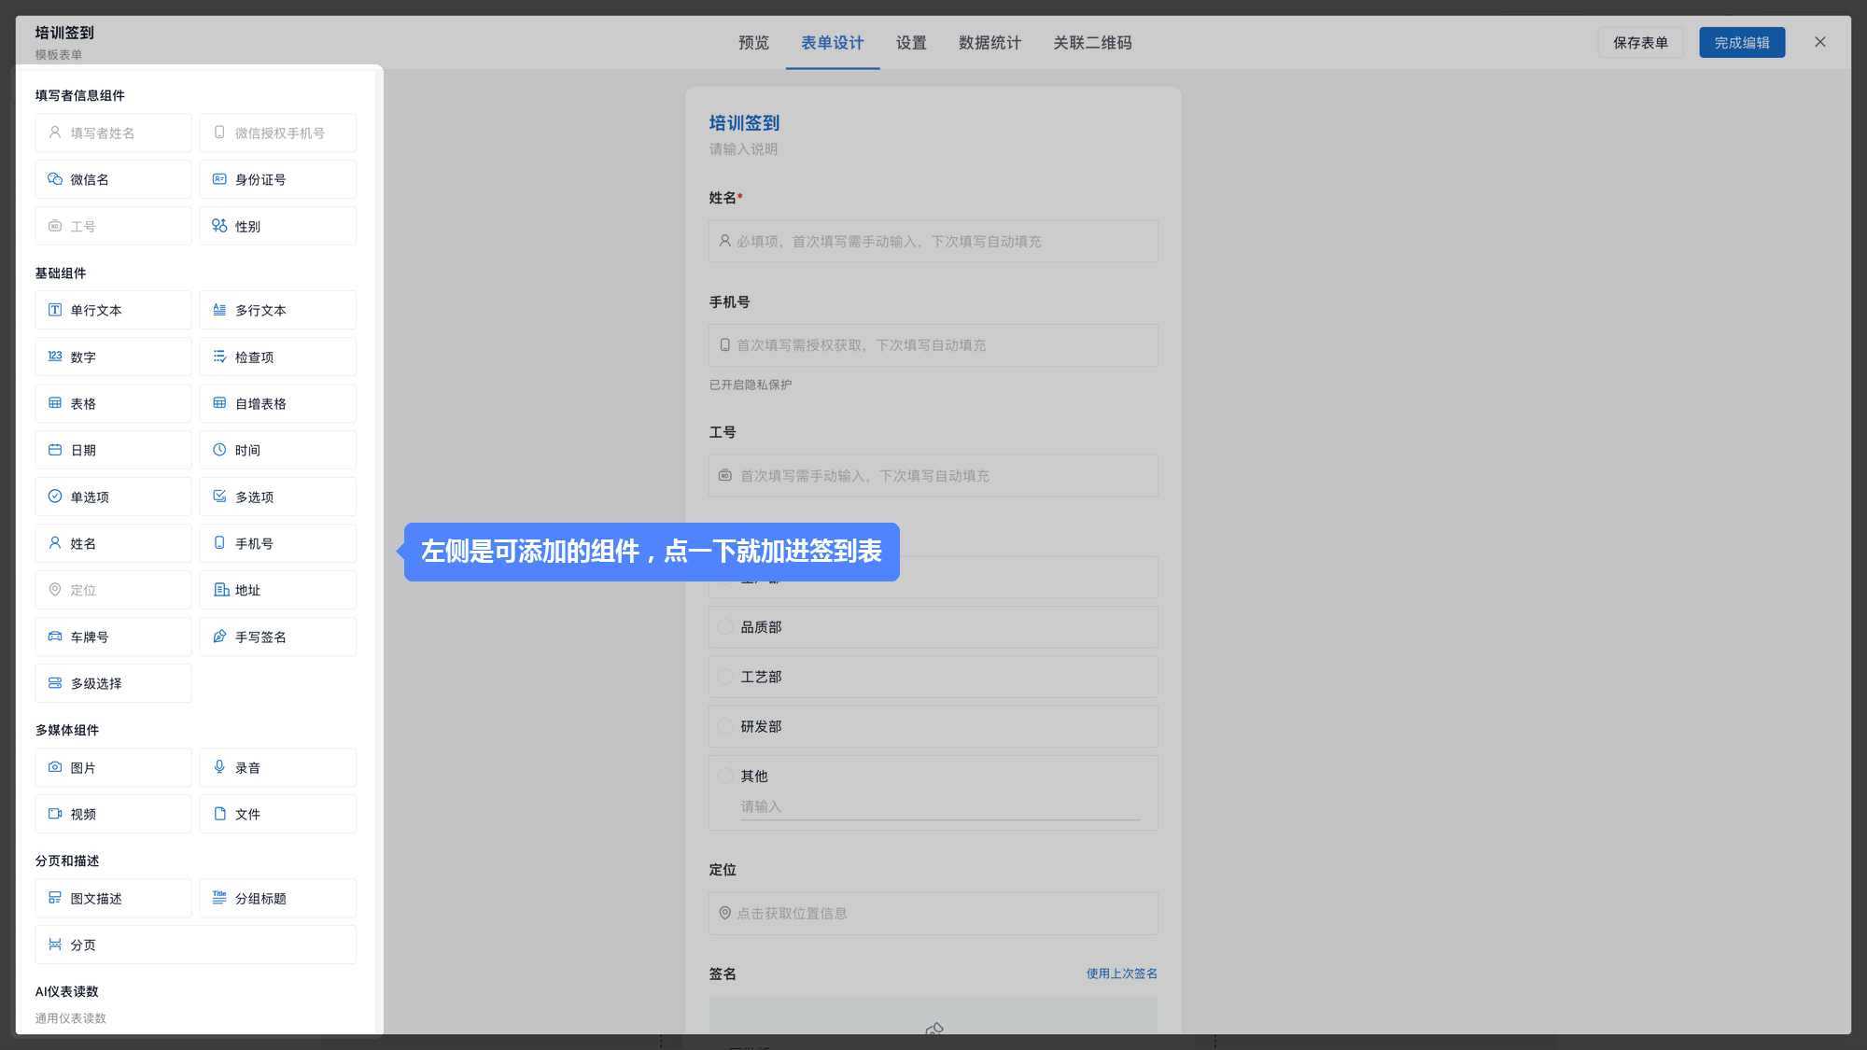Click the 请输入 field under 其他

940,807
